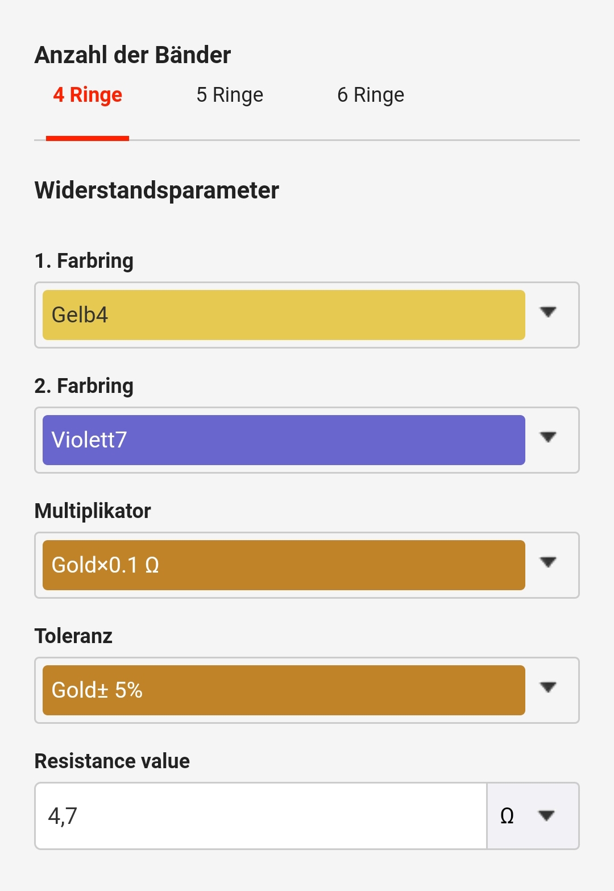Viewport: 614px width, 891px height.
Task: Click the Violett7 purple color bar
Action: click(284, 440)
